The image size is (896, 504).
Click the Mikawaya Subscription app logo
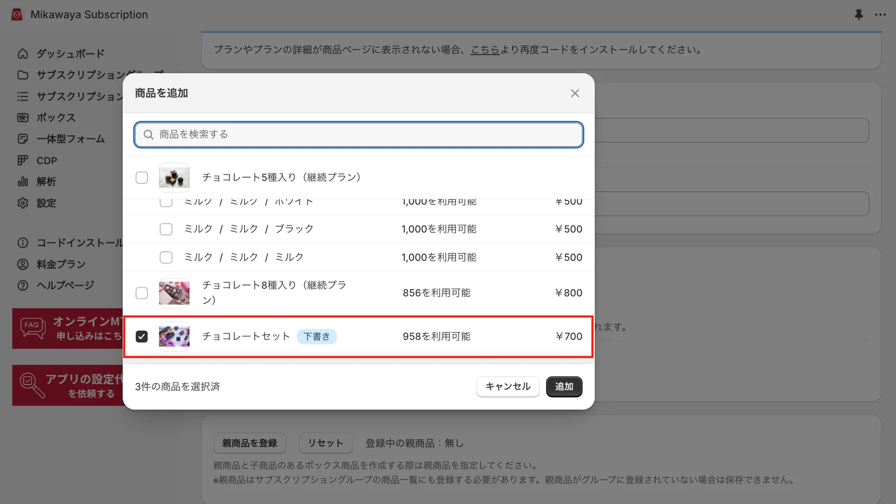tap(17, 14)
